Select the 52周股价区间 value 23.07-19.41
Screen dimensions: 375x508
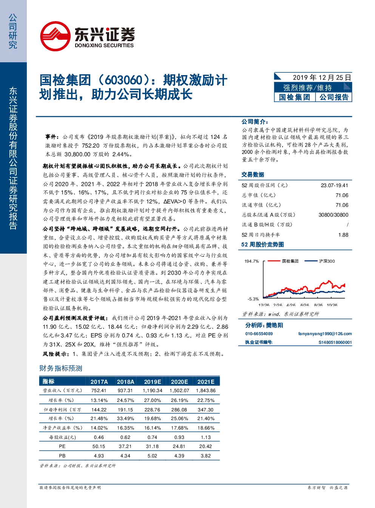(335, 185)
